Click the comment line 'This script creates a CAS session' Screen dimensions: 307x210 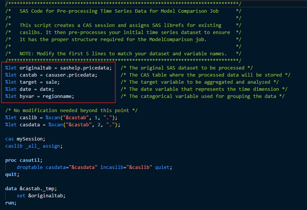tap(120, 25)
